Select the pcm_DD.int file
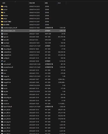Screen dimensions: 108x134 point(33,119)
